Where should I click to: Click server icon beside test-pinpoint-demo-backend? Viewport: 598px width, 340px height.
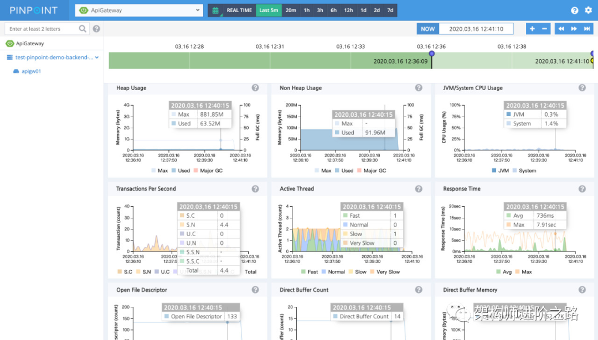coord(10,57)
